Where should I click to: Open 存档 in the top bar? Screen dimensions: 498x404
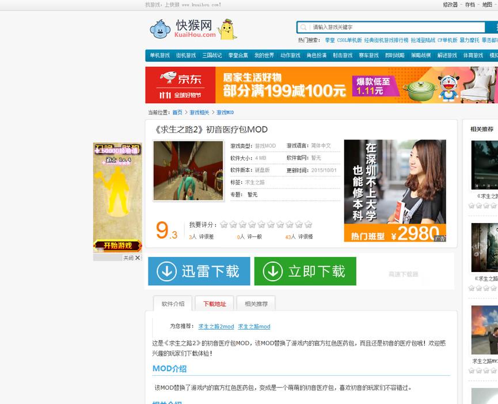tap(470, 5)
